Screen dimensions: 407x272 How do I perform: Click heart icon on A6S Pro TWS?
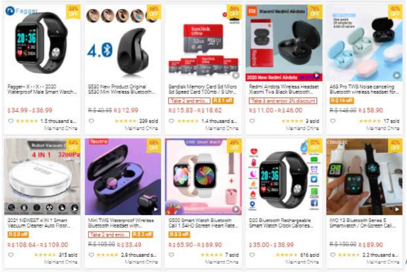[333, 121]
